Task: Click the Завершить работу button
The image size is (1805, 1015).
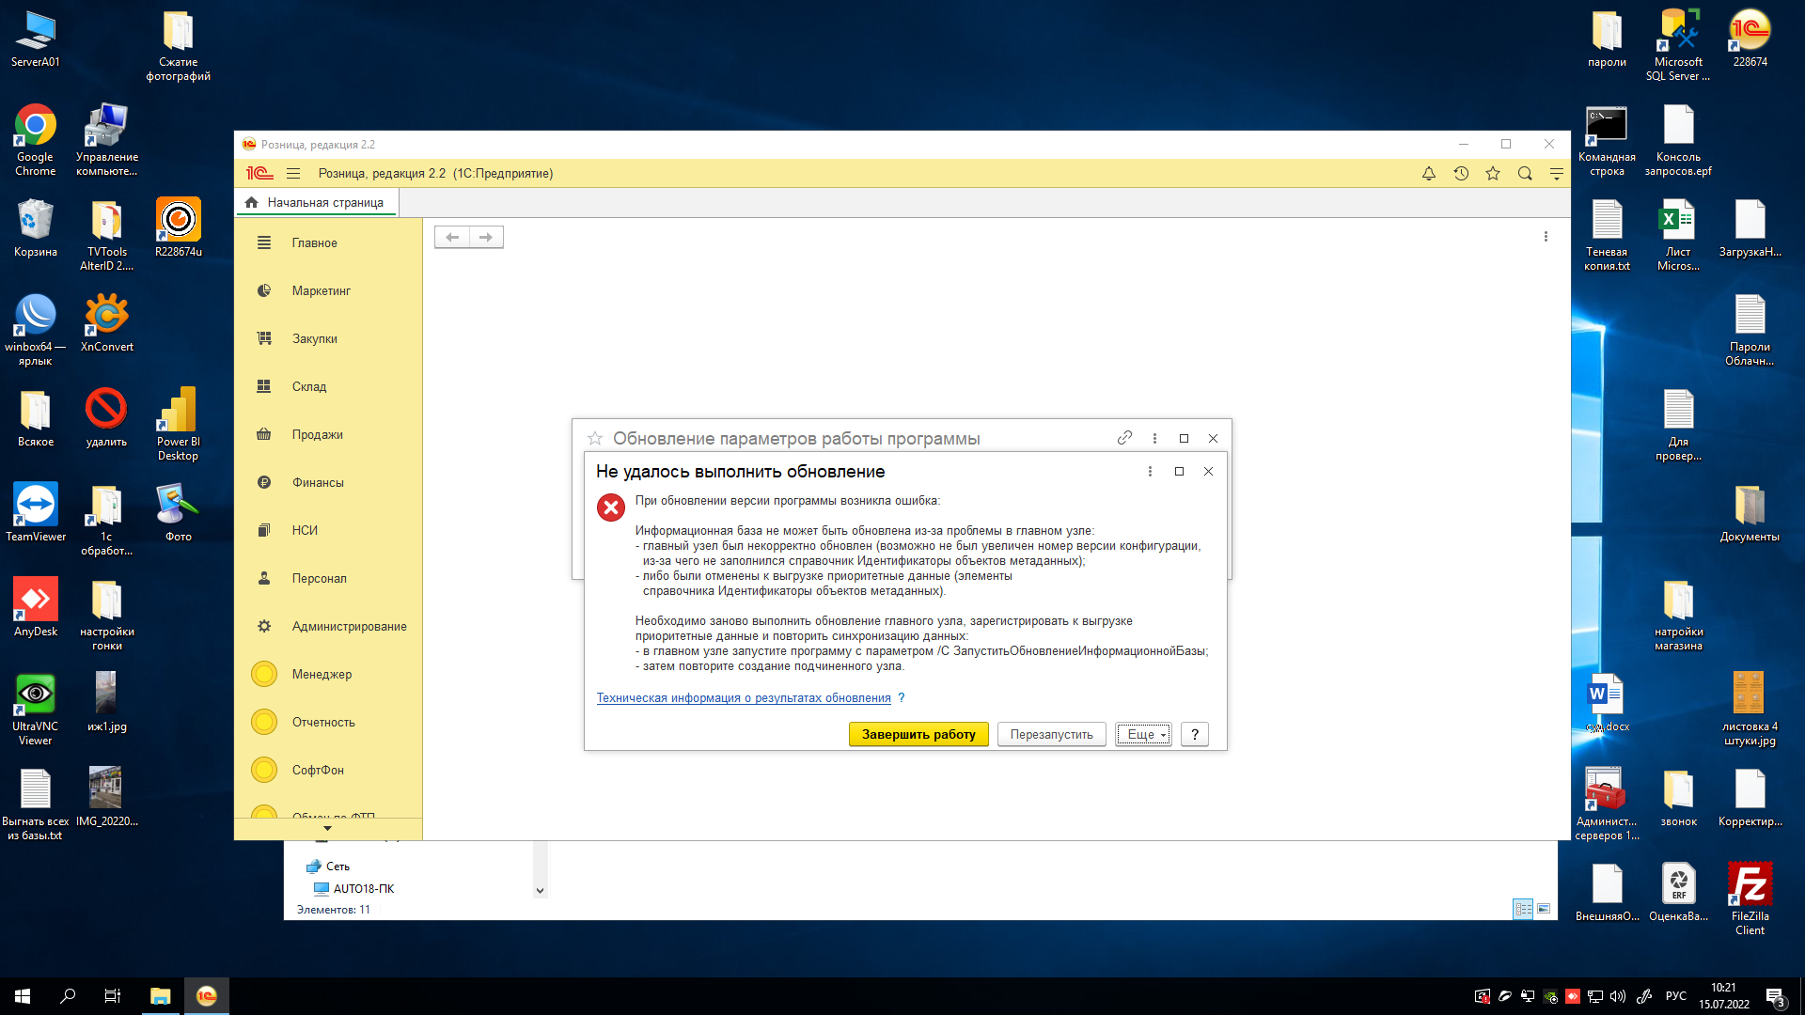Action: tap(918, 735)
